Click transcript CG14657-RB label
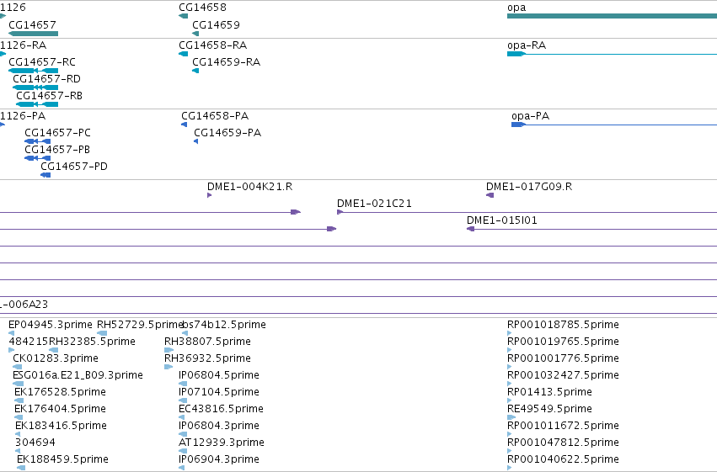The height and width of the screenshot is (472, 717). tap(50, 95)
